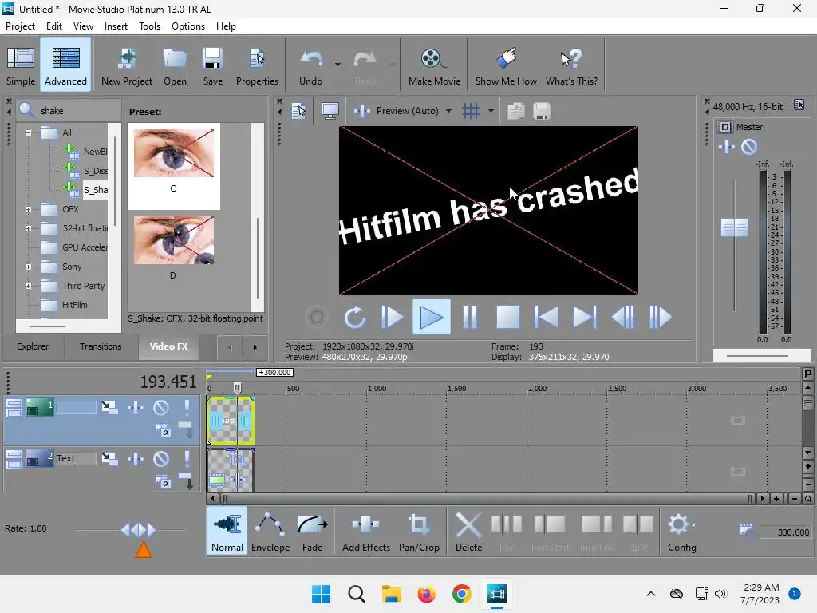Viewport: 817px width, 613px height.
Task: Toggle preview grid overlay
Action: coord(471,111)
